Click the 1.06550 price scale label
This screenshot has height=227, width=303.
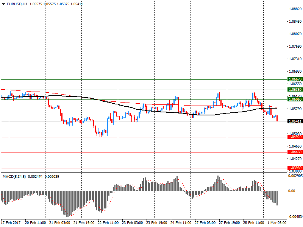point(295,84)
